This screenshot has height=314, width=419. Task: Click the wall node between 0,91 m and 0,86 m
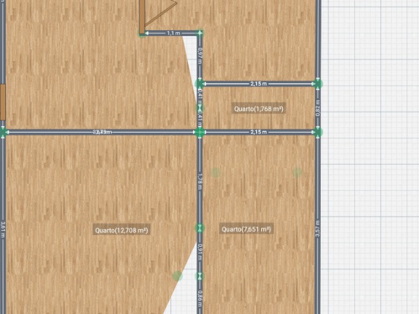200,276
